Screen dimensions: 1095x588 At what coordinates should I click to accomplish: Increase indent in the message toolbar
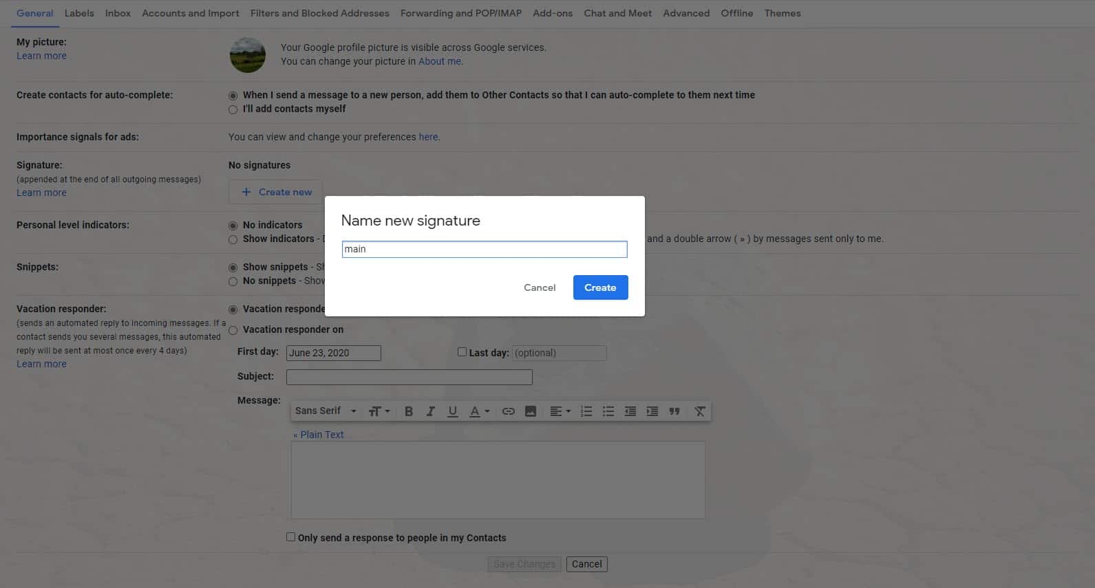click(x=652, y=411)
